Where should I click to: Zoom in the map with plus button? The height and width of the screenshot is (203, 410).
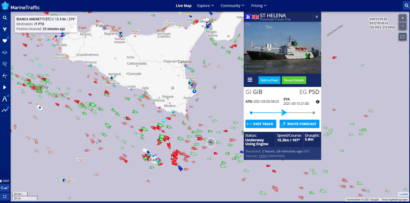coord(403,18)
